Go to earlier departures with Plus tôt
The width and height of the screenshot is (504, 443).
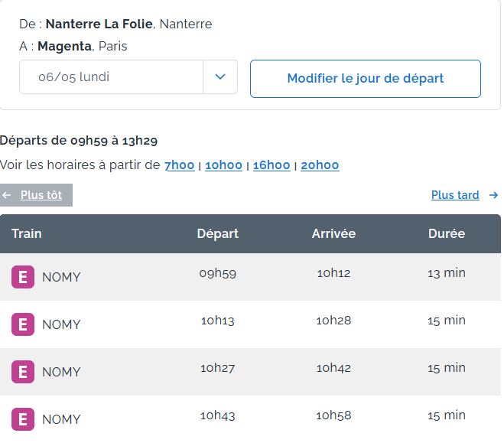point(41,195)
